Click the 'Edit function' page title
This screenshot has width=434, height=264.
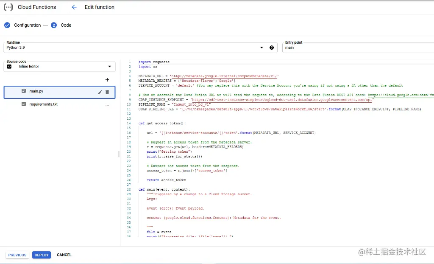(99, 7)
